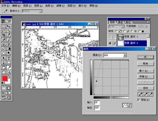Click the 载入 load button
Image resolution: width=158 pixels, height=121 pixels.
[146, 71]
